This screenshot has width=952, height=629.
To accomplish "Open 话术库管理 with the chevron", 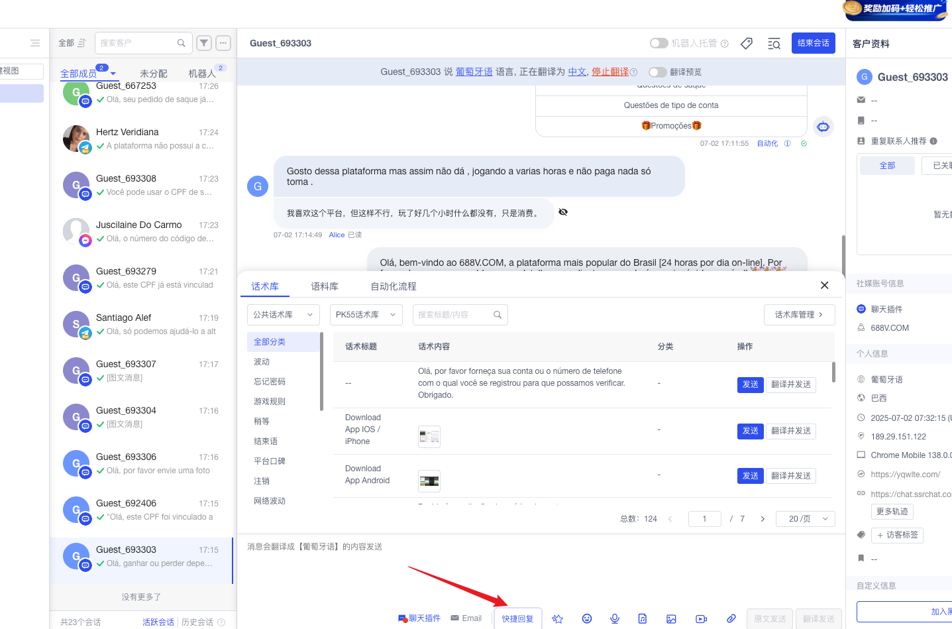I will (800, 315).
